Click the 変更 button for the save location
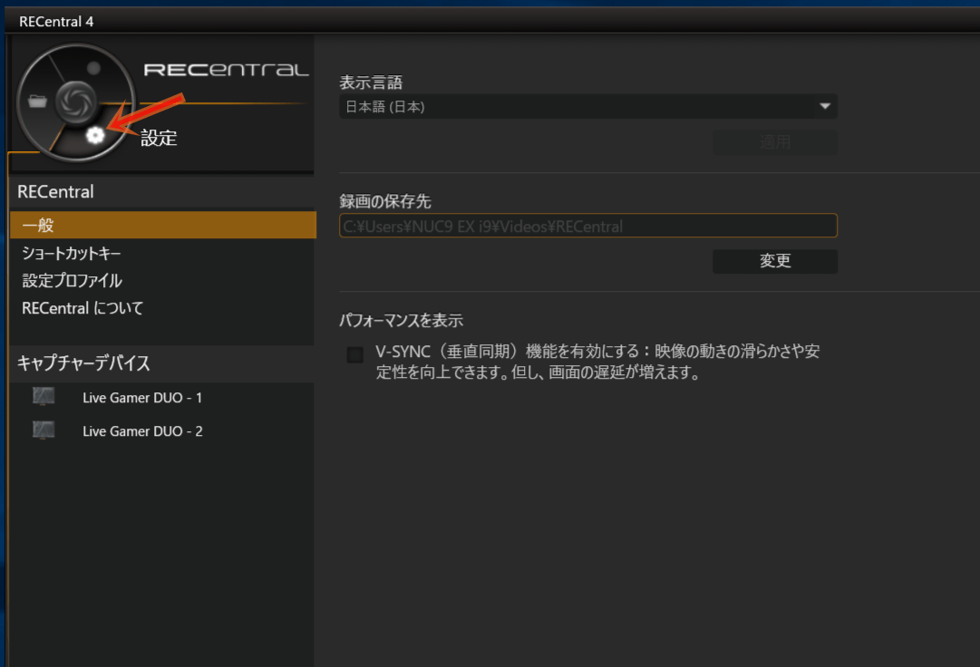The width and height of the screenshot is (980, 667). pos(775,261)
